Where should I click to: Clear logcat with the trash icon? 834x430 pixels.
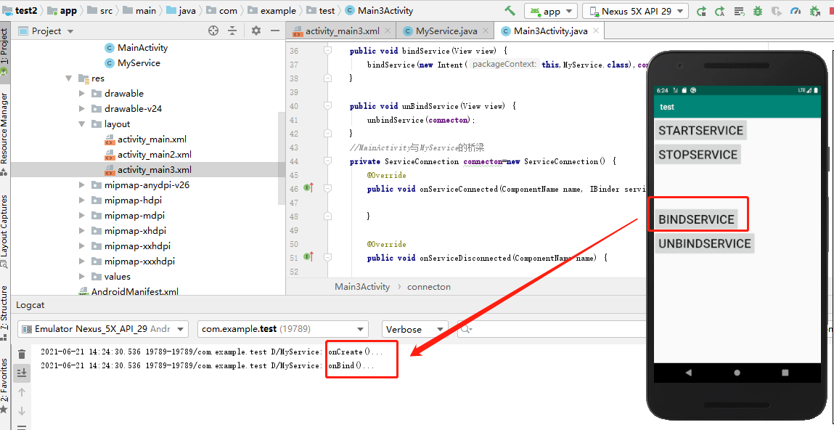pos(22,354)
